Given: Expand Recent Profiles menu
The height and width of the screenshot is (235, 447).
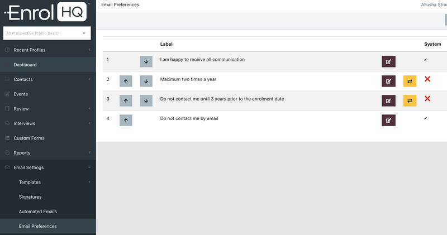Looking at the screenshot, I should click(x=47, y=50).
